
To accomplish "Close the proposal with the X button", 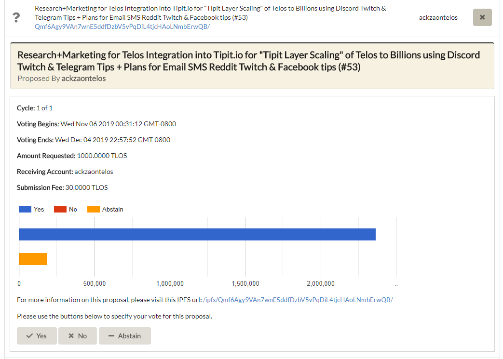I will tap(482, 17).
